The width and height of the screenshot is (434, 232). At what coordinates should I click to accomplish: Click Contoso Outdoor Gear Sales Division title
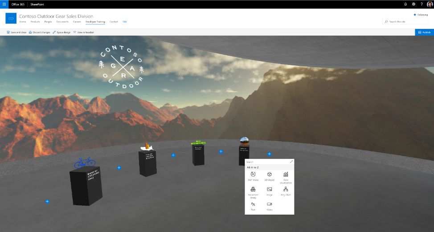56,16
